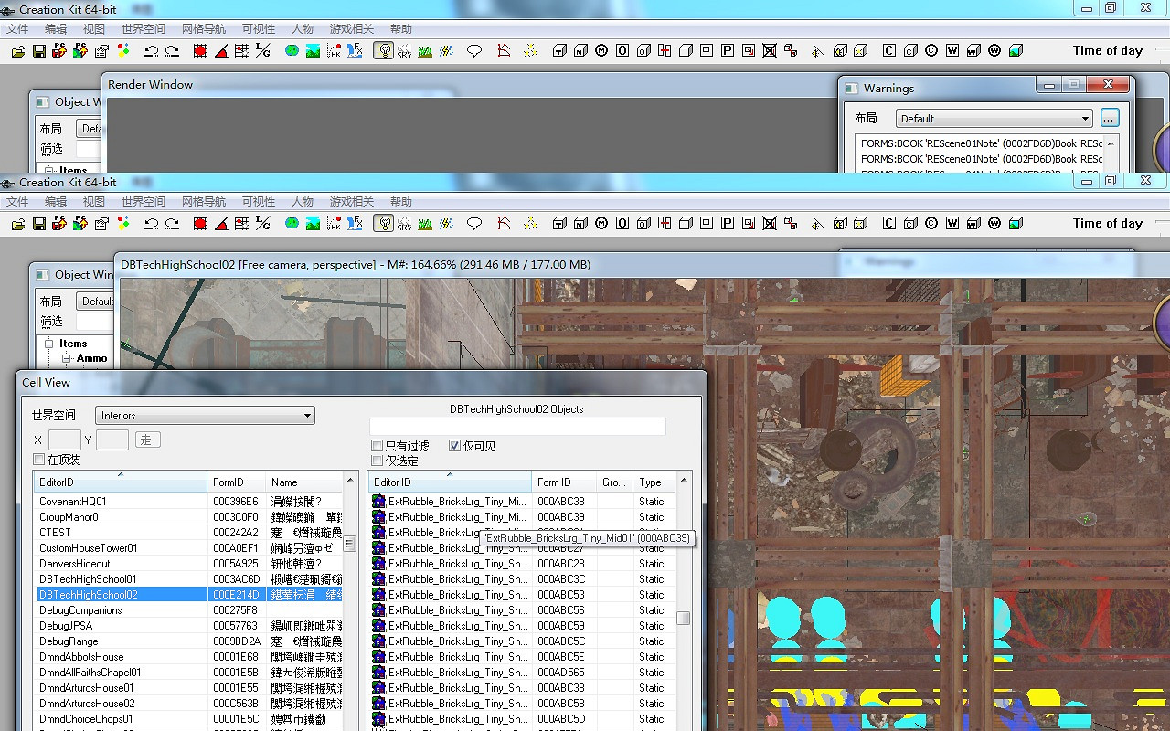Click the green grass icon in foreground toolbar
Image resolution: width=1170 pixels, height=731 pixels.
(425, 223)
